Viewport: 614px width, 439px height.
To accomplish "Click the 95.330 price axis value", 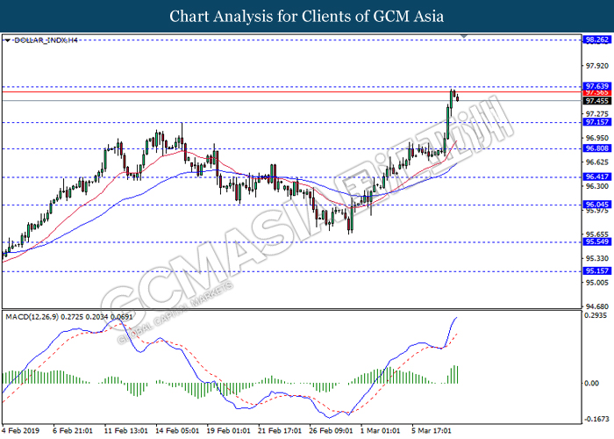I will [597, 258].
